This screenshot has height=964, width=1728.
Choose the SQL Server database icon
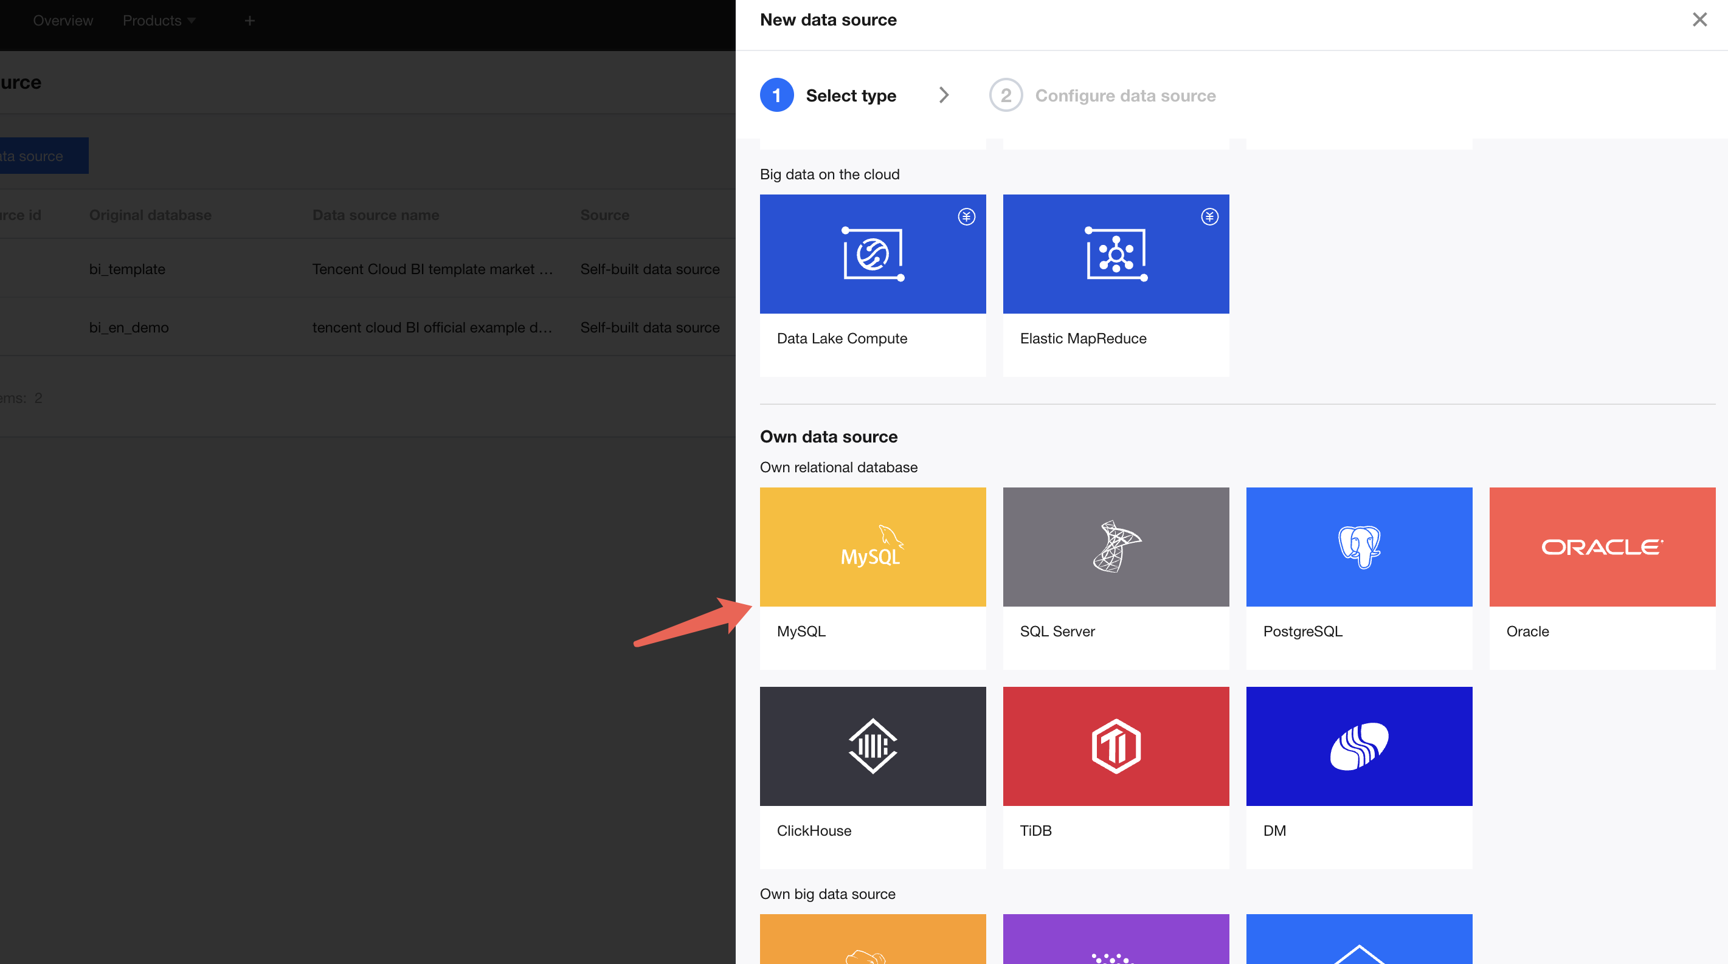[1116, 547]
